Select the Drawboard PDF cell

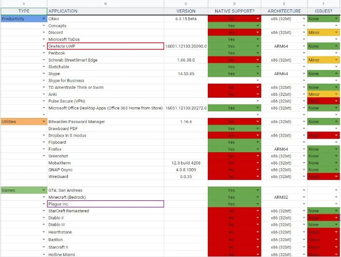tap(106, 129)
